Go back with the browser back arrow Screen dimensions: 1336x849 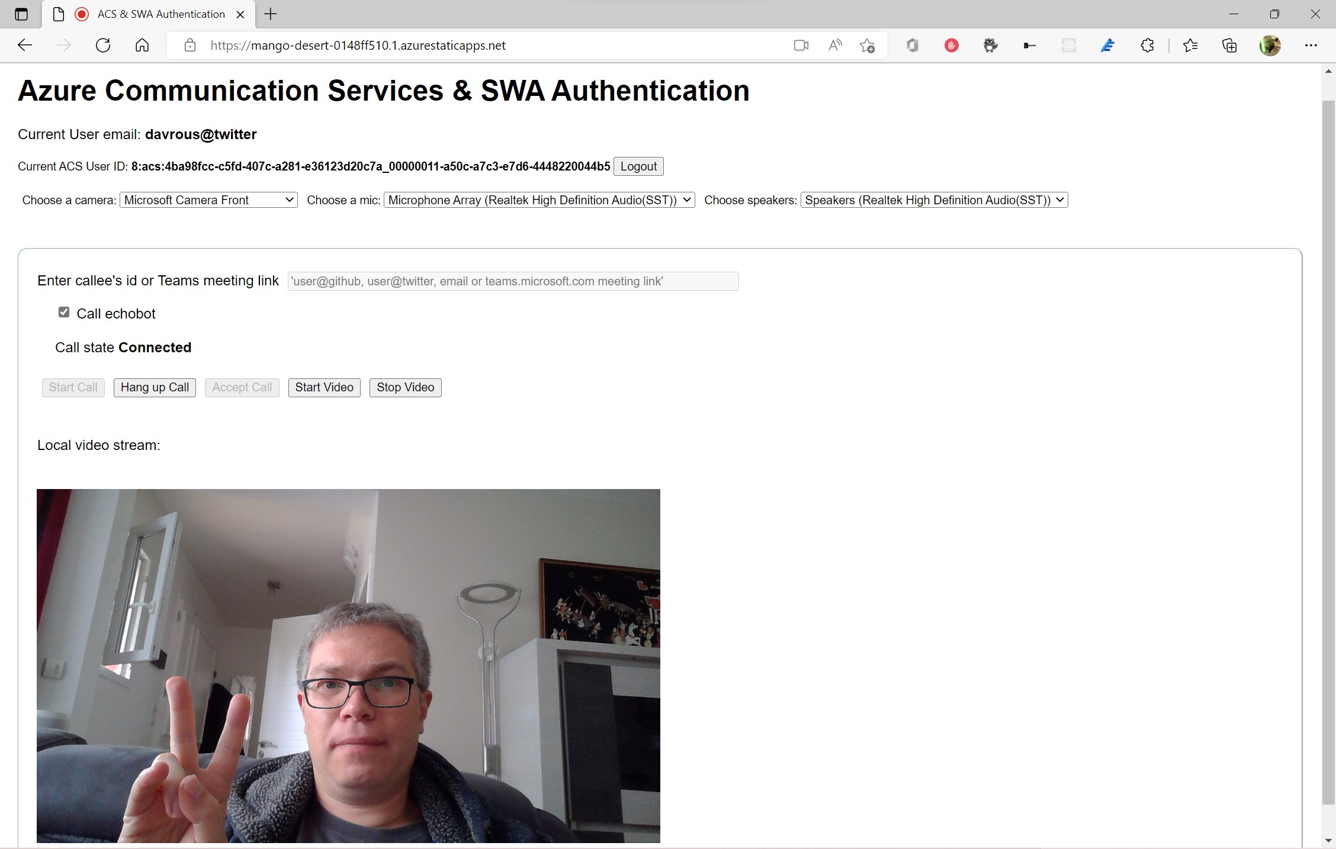point(25,46)
